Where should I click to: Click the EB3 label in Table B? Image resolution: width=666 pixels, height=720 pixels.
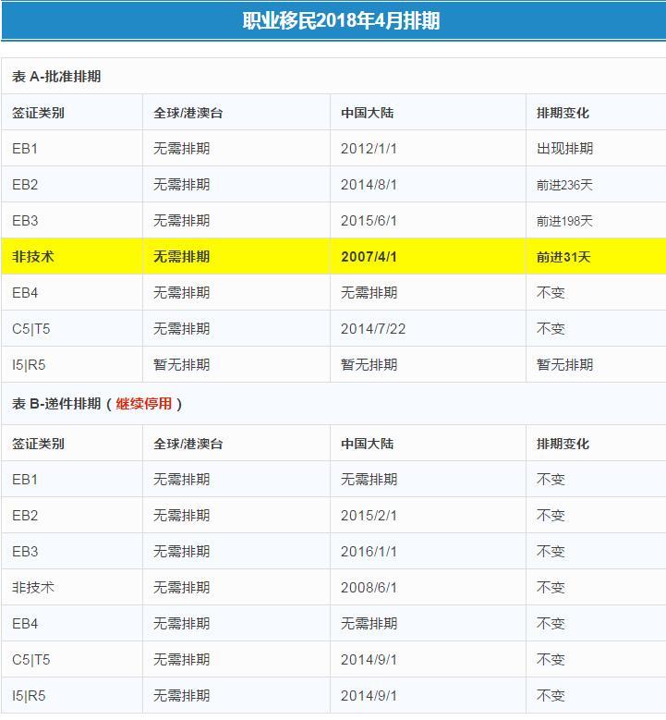pos(25,551)
